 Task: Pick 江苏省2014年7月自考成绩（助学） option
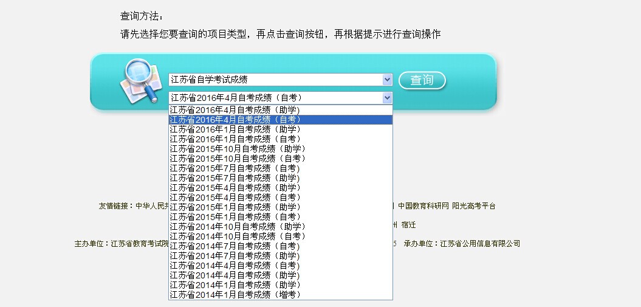[281, 256]
